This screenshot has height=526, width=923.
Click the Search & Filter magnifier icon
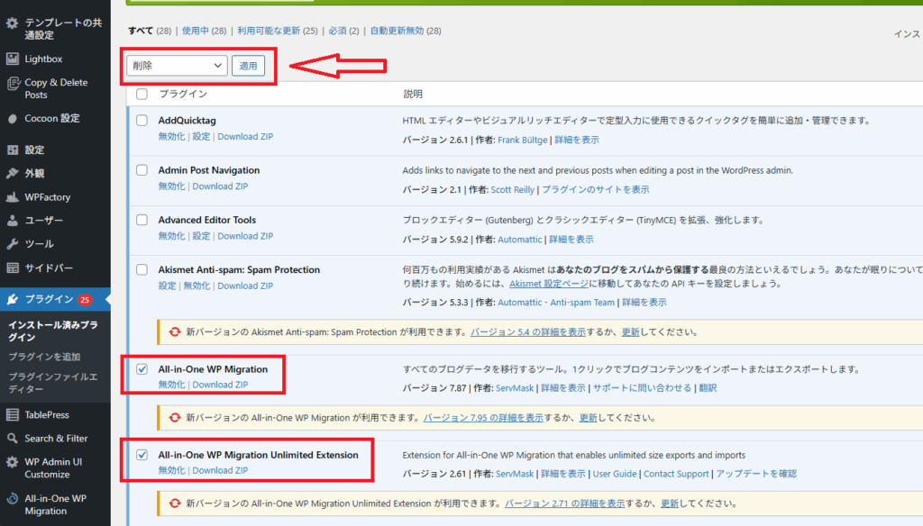[x=13, y=439]
